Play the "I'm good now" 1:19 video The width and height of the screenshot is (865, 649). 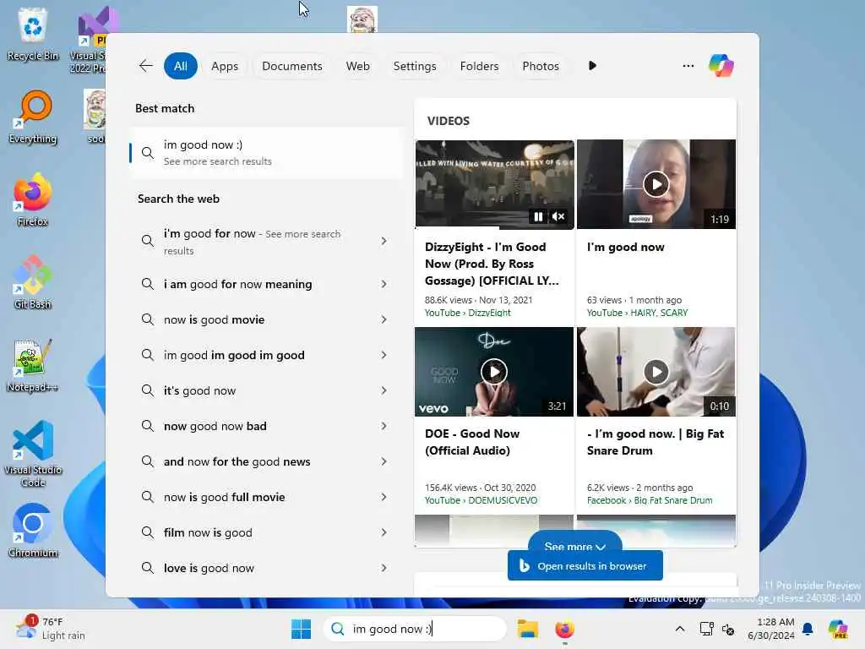pyautogui.click(x=656, y=183)
